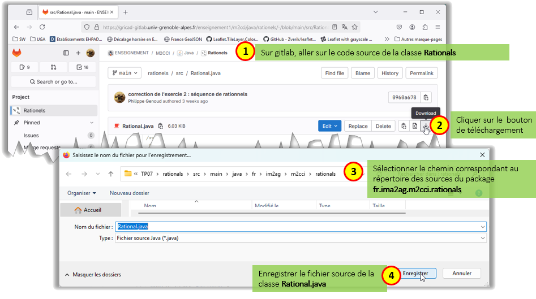Open Issues in the GitLab sidebar
The height and width of the screenshot is (299, 536).
pos(54,136)
